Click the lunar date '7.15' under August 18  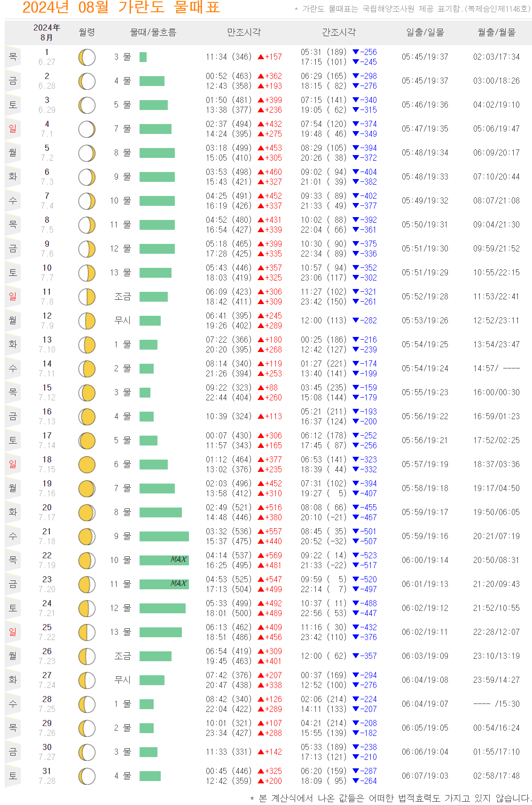[x=47, y=469]
